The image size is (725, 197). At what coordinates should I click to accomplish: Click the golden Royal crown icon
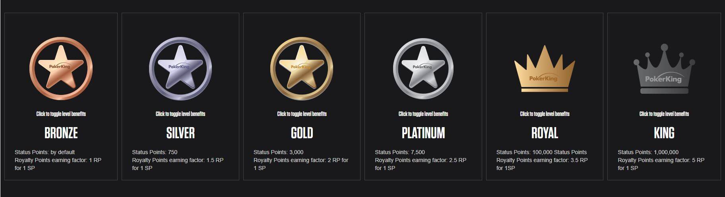[545, 69]
